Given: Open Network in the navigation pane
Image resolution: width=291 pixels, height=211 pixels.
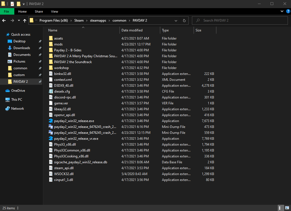Looking at the screenshot, I should 17,109.
